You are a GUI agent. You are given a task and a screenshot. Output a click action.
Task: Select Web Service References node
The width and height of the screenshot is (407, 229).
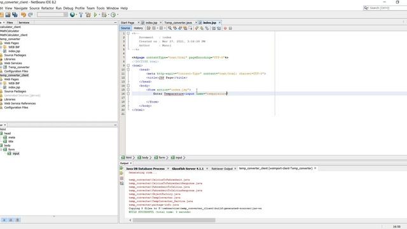pyautogui.click(x=20, y=103)
